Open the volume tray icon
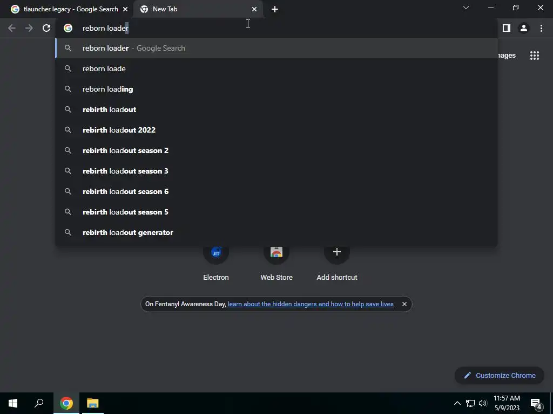 coord(483,403)
